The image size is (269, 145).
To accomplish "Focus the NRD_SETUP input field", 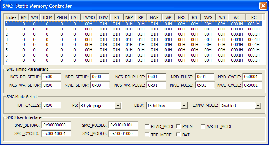I will coord(100,77).
